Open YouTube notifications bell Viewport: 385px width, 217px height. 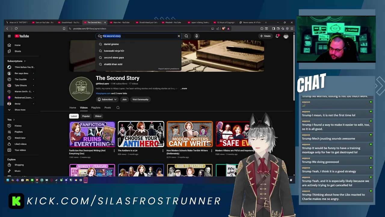pos(277,36)
